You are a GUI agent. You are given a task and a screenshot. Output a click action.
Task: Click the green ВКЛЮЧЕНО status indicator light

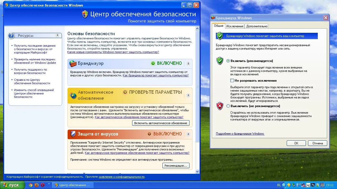[153, 63]
